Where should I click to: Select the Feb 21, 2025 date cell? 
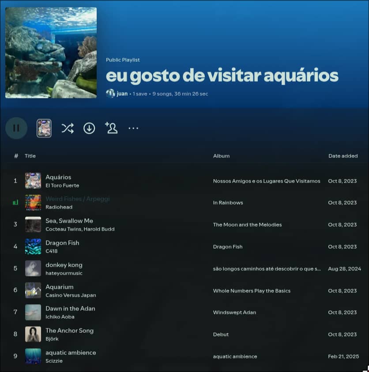click(343, 357)
